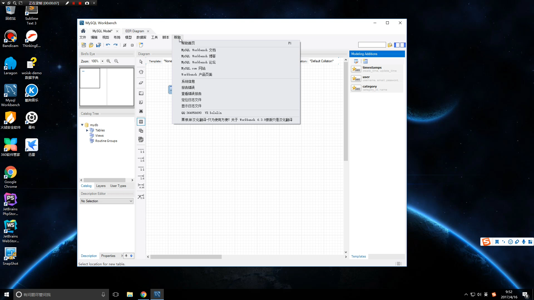The height and width of the screenshot is (300, 534).
Task: Select the new layer tool
Action: tap(141, 93)
